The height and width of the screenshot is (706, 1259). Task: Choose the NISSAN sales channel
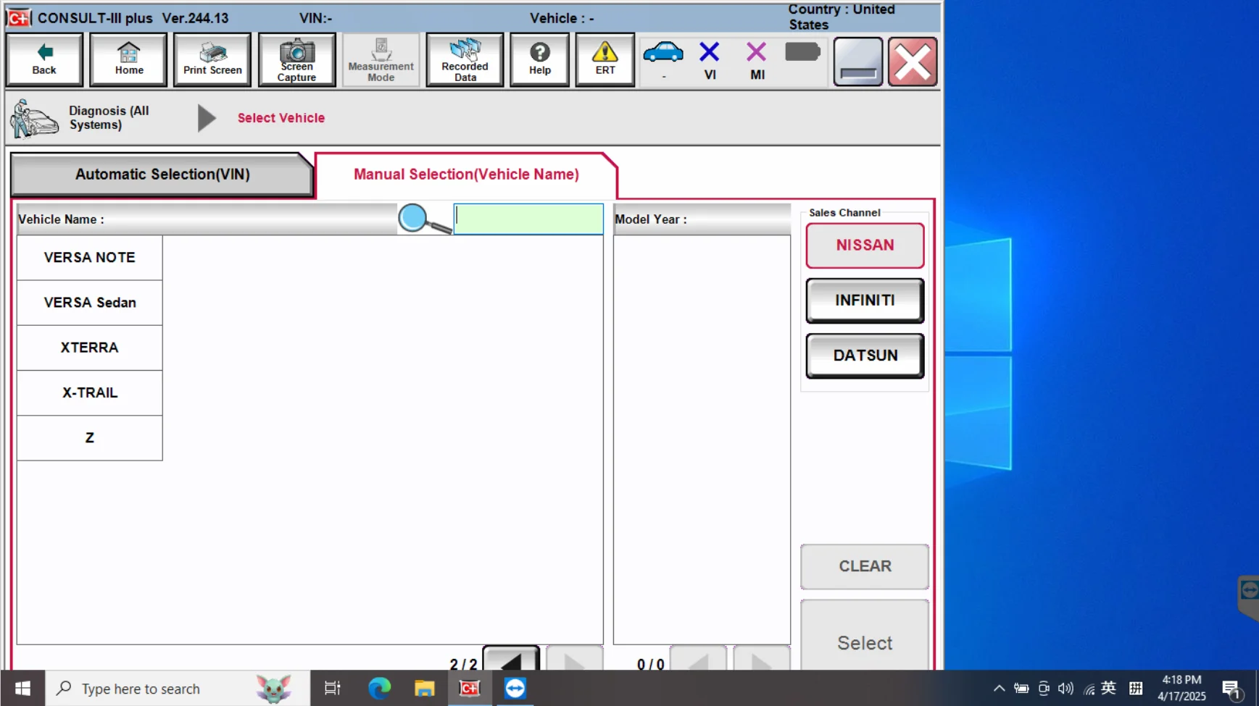[865, 245]
